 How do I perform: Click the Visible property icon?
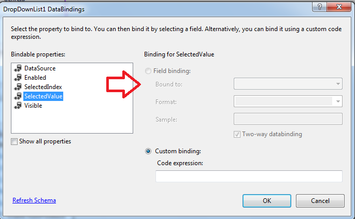19,106
